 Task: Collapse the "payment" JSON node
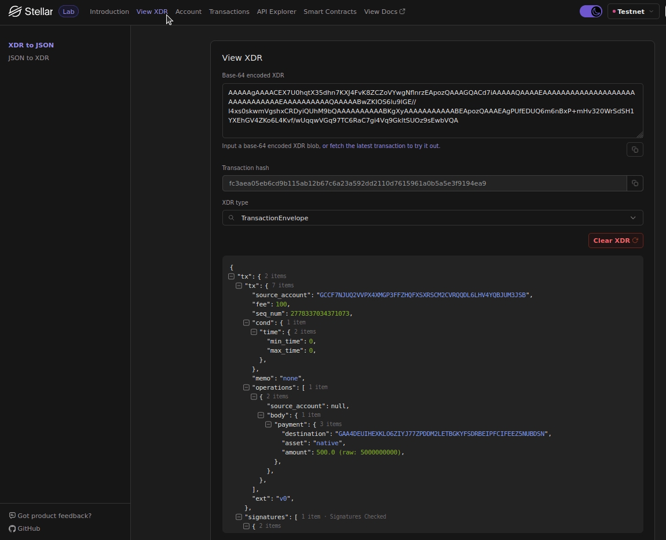click(268, 424)
